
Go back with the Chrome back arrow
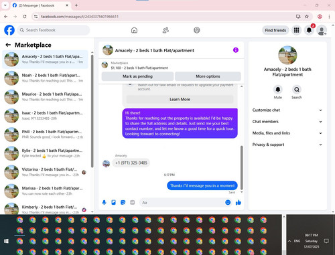tap(6, 17)
